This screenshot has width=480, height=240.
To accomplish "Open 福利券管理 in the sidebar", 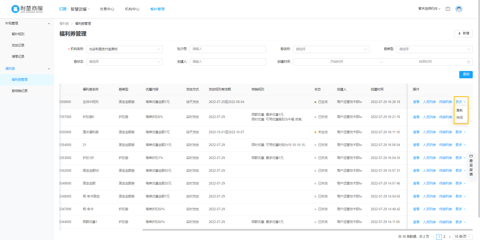I will (x=27, y=79).
